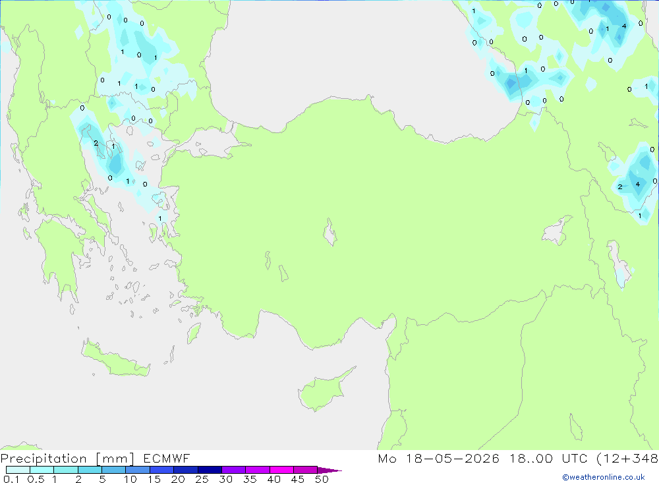Click the 'Mo 18-05-2026' date text
Viewport: 659px width, 483px height.
pos(438,458)
